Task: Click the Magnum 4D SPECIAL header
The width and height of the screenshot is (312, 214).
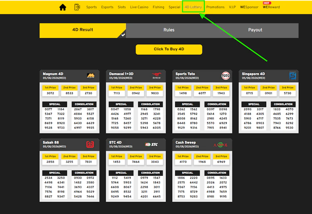Action: point(55,105)
